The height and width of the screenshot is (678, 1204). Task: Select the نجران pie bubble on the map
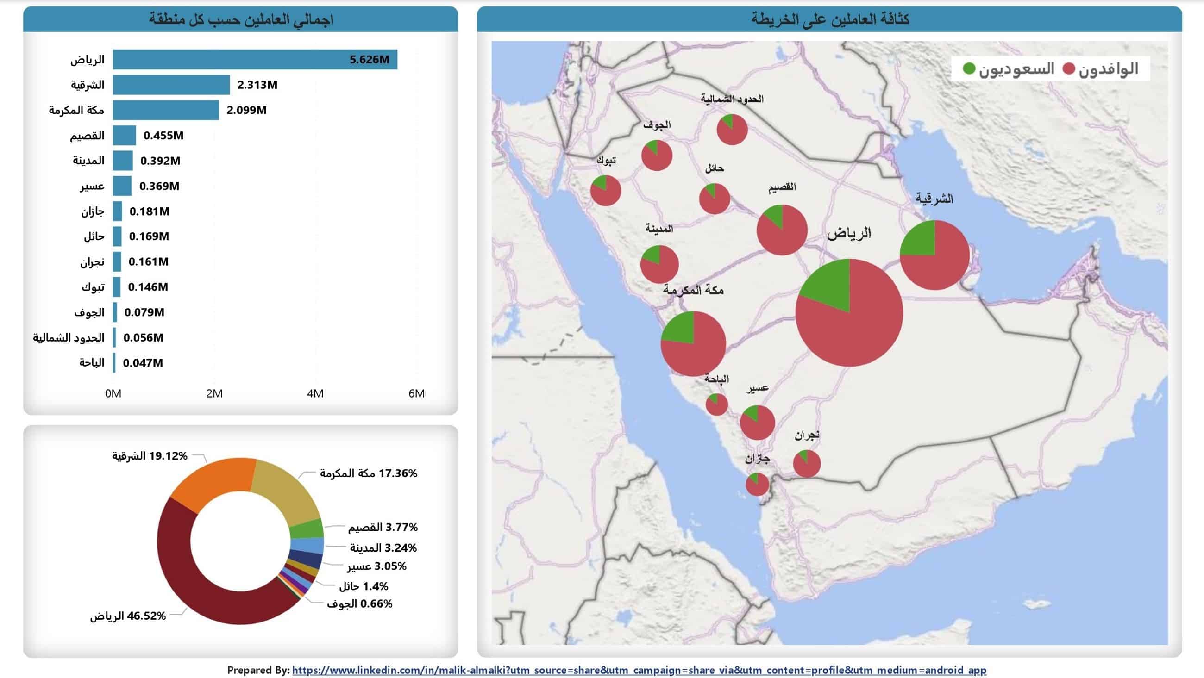pos(807,464)
